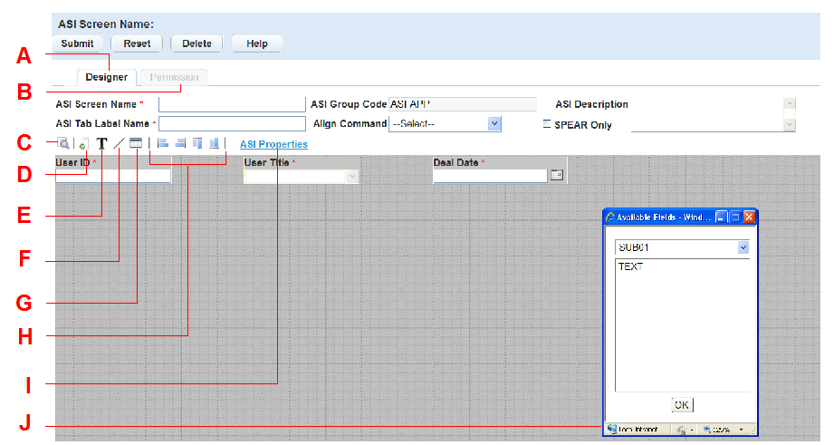Open the SUB01 dropdown in Available Fields
Screen dimensions: 834x445
(743, 247)
